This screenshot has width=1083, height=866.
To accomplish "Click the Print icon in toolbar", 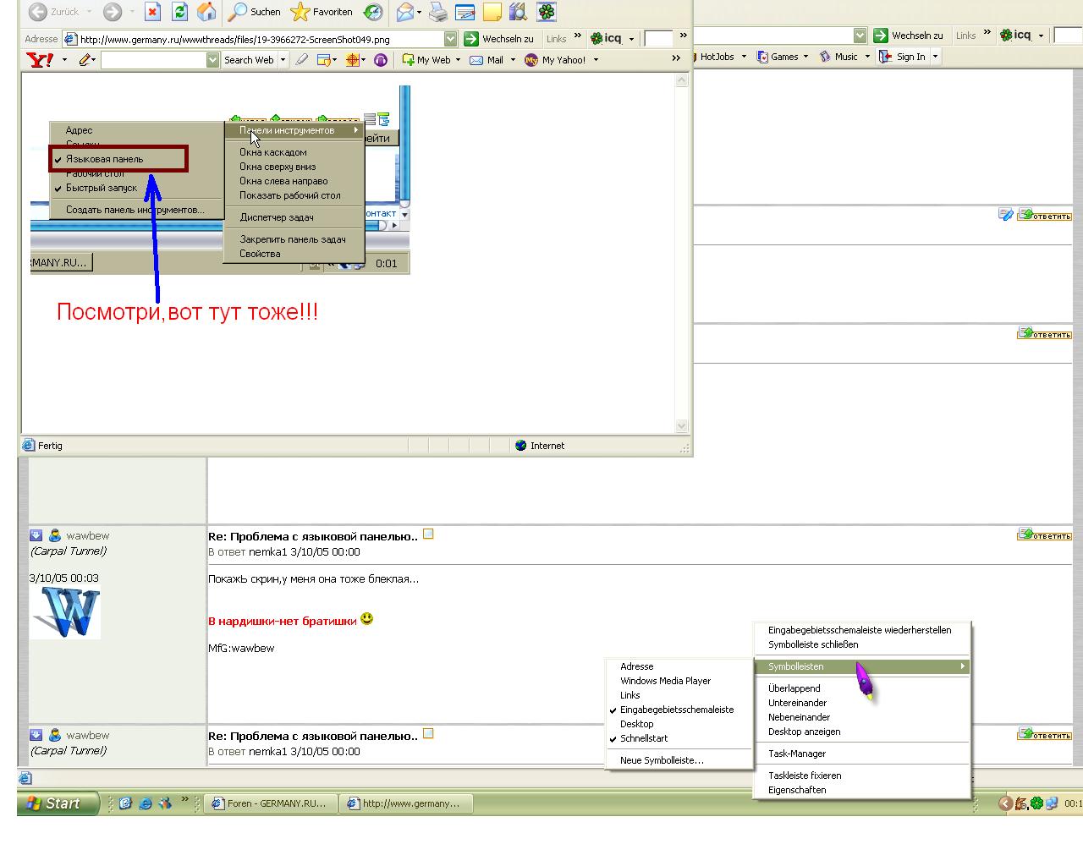I will pyautogui.click(x=437, y=12).
